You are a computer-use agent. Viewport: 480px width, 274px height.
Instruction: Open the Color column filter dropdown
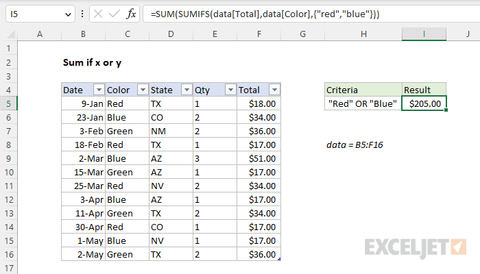click(x=143, y=90)
